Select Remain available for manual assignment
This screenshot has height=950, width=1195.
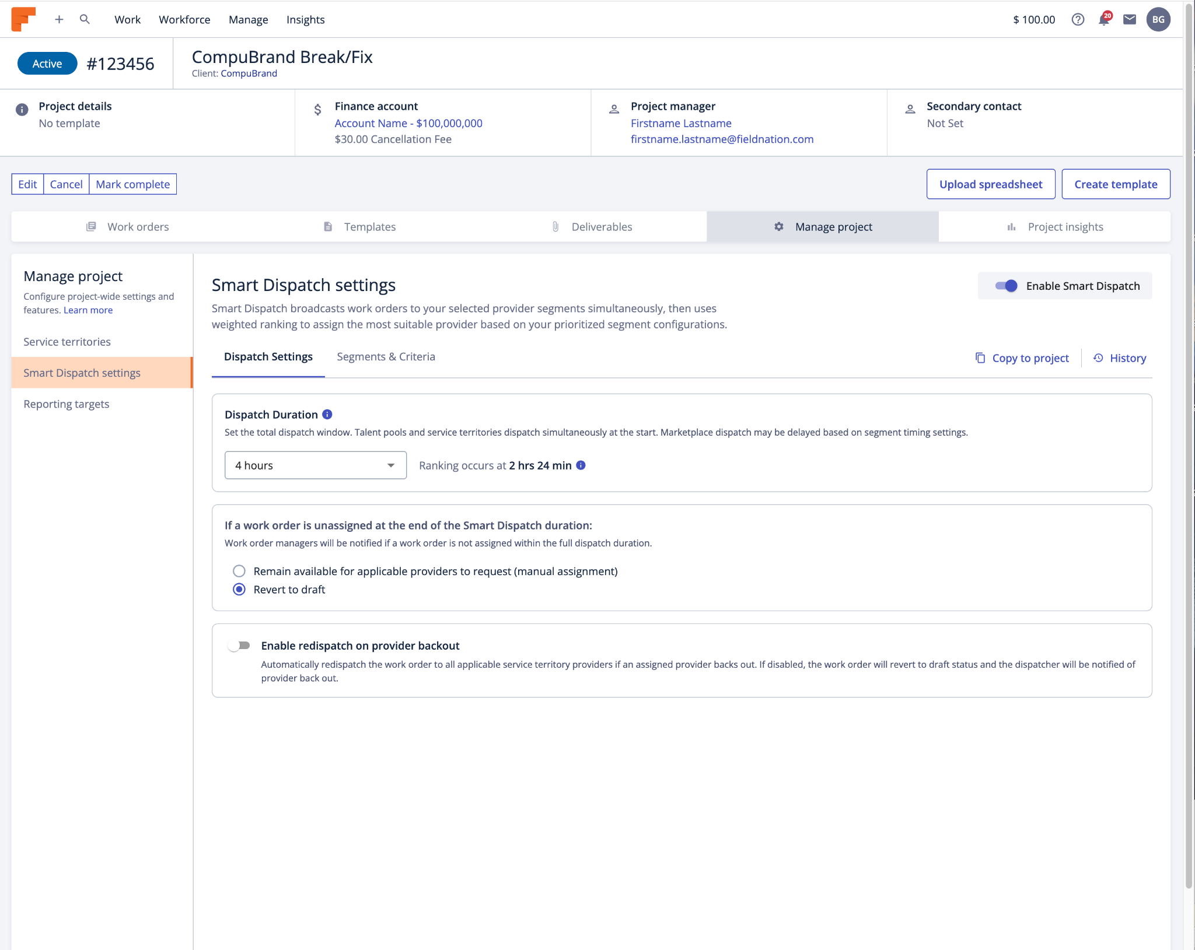pos(239,571)
